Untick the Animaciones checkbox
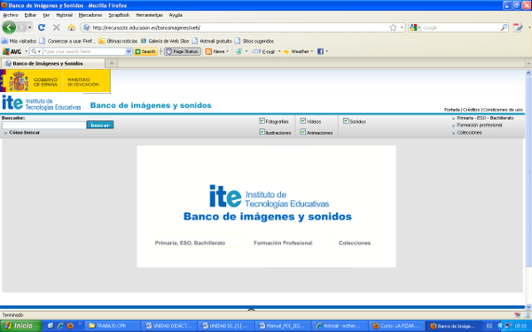The width and height of the screenshot is (532, 332). 303,132
